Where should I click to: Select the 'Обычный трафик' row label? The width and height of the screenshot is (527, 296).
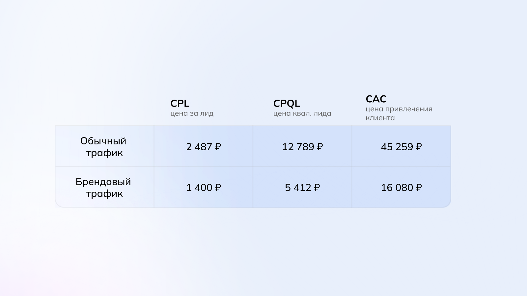tap(103, 147)
